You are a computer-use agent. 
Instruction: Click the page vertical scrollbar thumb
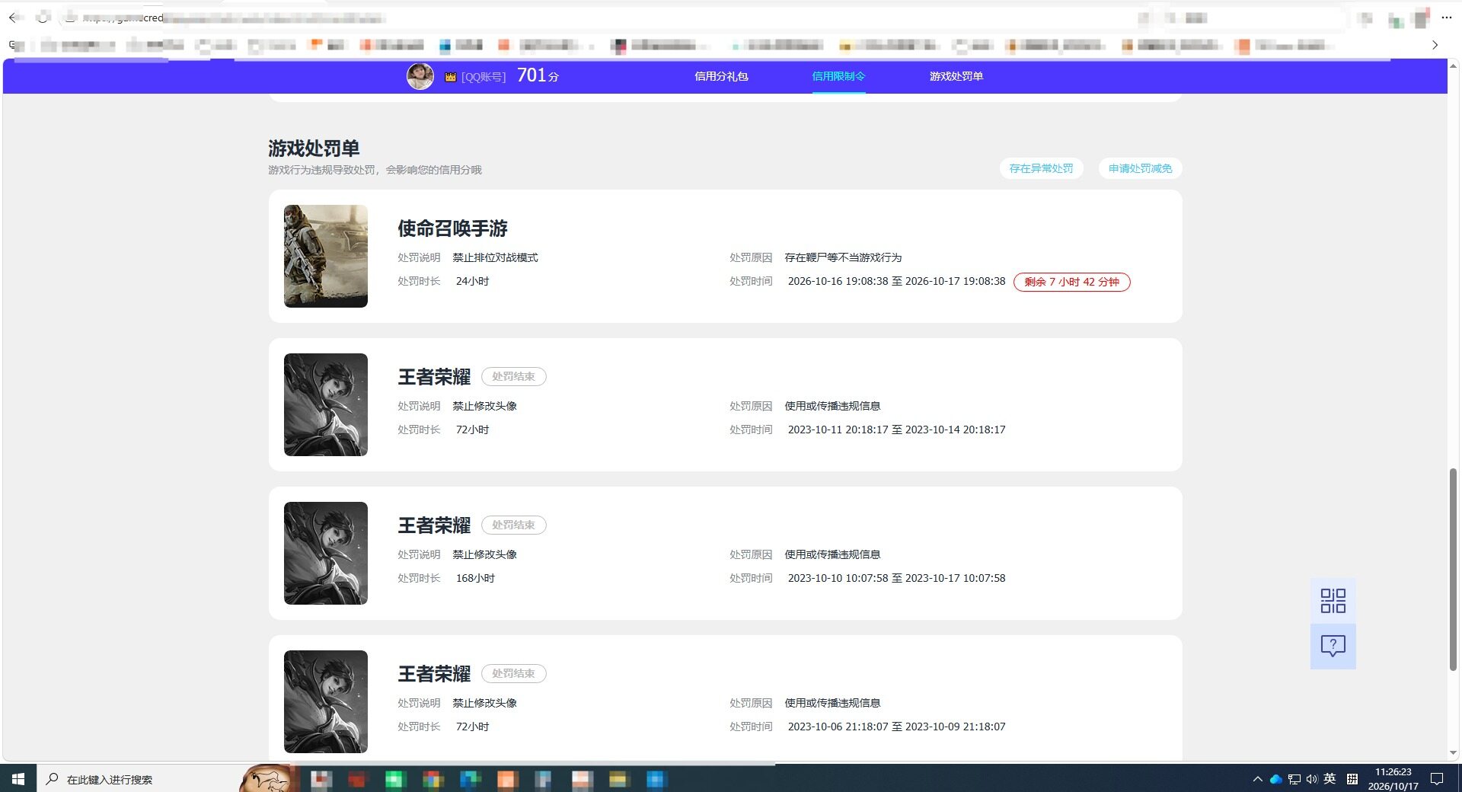click(x=1453, y=570)
